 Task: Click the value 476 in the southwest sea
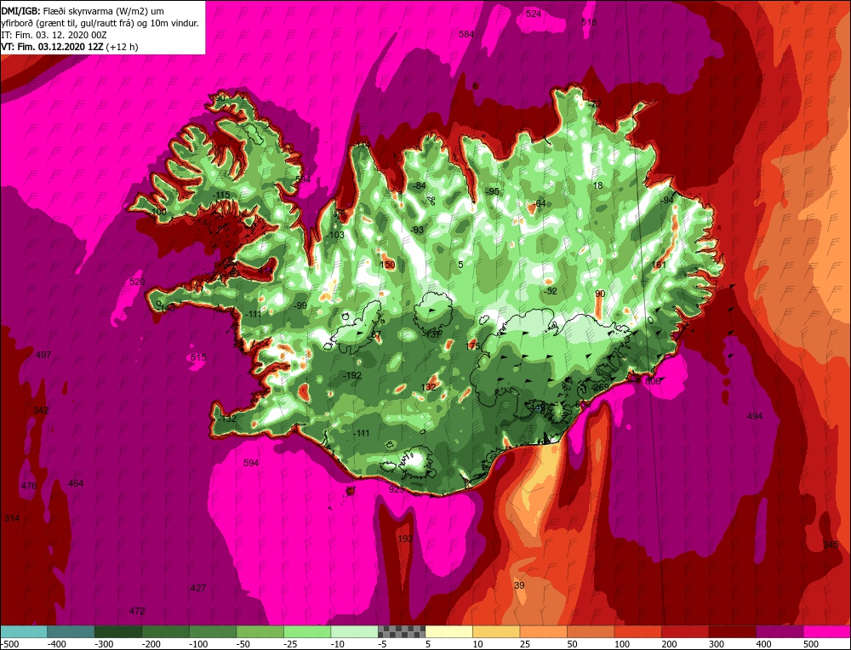(x=29, y=486)
